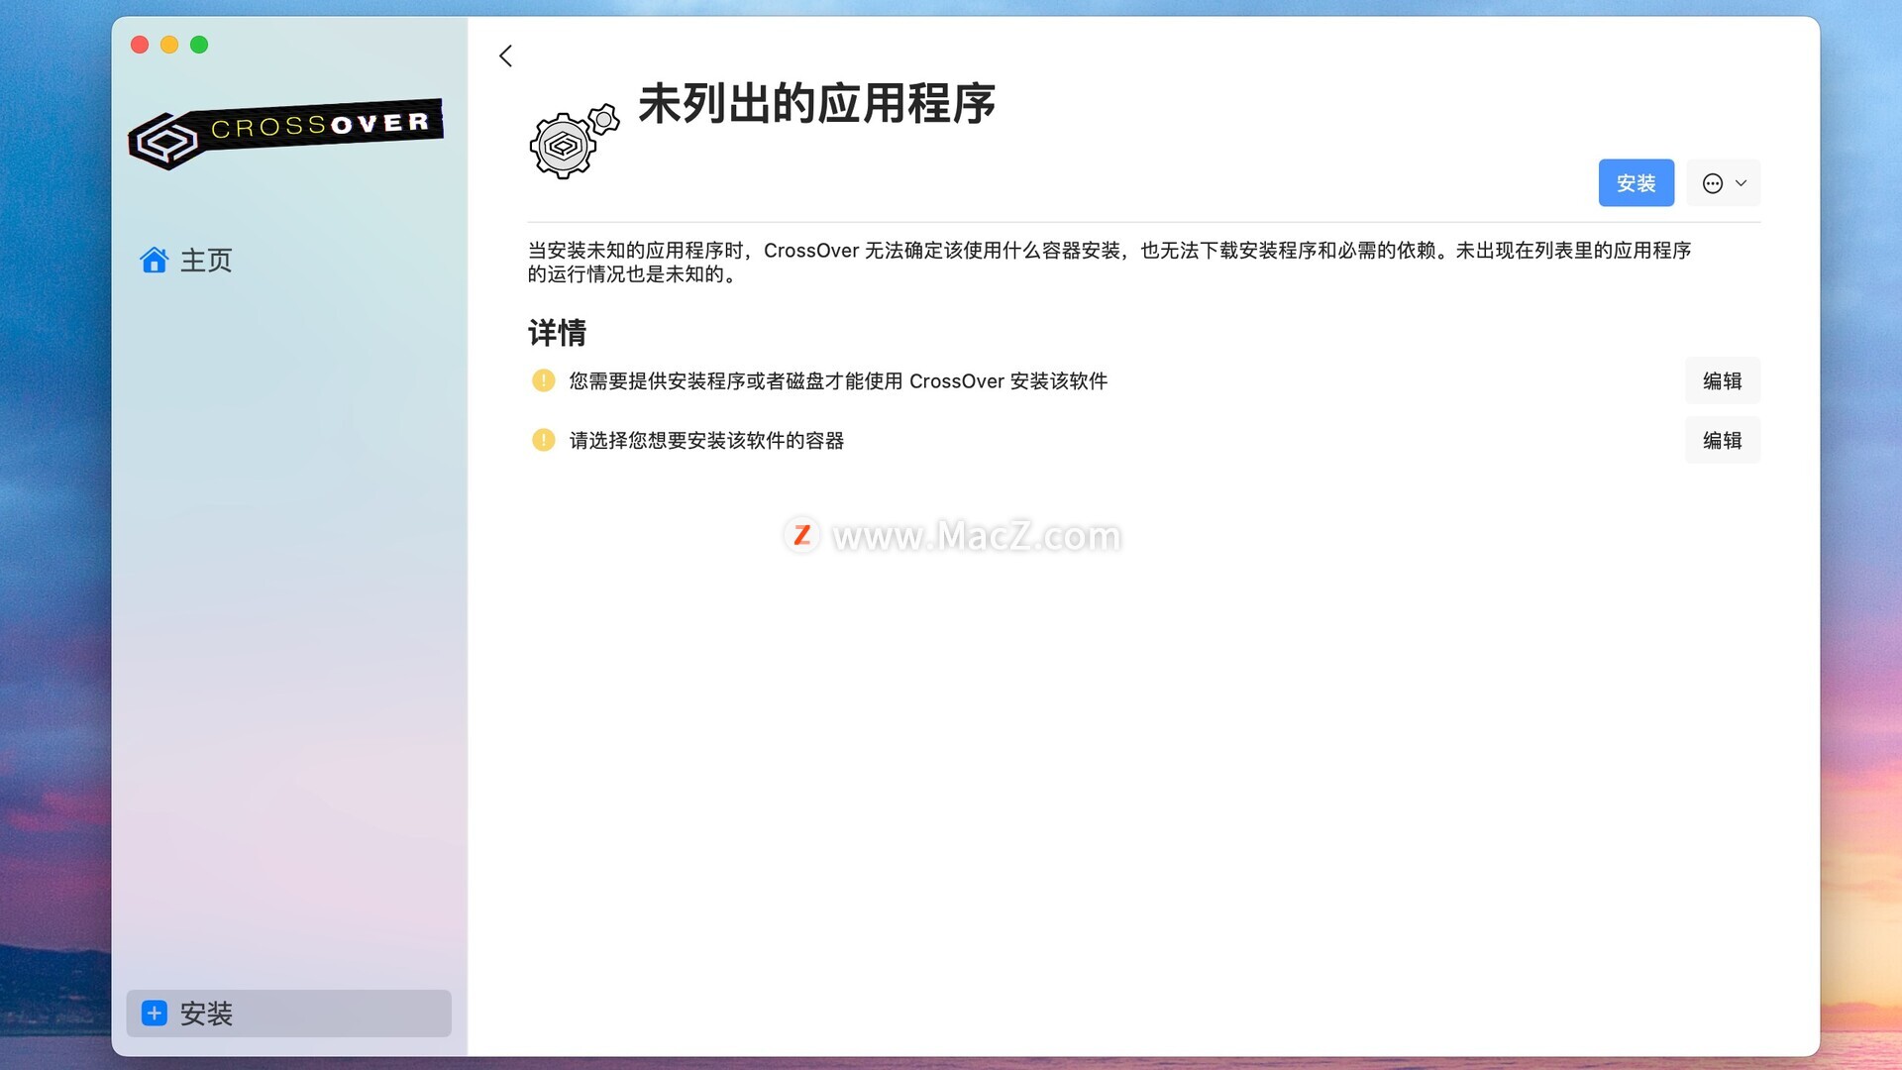
Task: Click text 您需要提供安装程序或者磁盘才能使用 CrossOver 安装该软件
Action: click(x=838, y=381)
